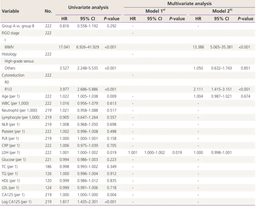Click the CI value 1.435–2.301
Image resolution: width=256 pixels, height=206 pixels.
click(x=88, y=202)
